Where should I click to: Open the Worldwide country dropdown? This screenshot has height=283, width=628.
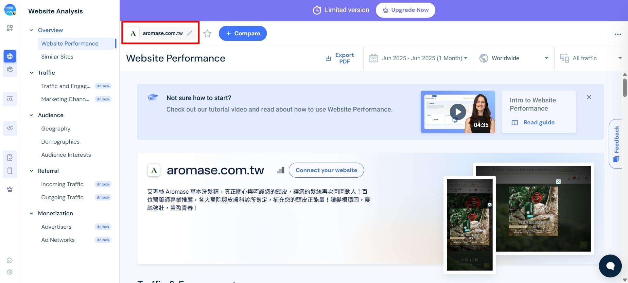click(514, 58)
